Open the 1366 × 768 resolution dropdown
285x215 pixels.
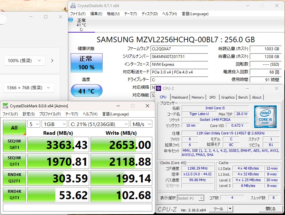click(29, 88)
